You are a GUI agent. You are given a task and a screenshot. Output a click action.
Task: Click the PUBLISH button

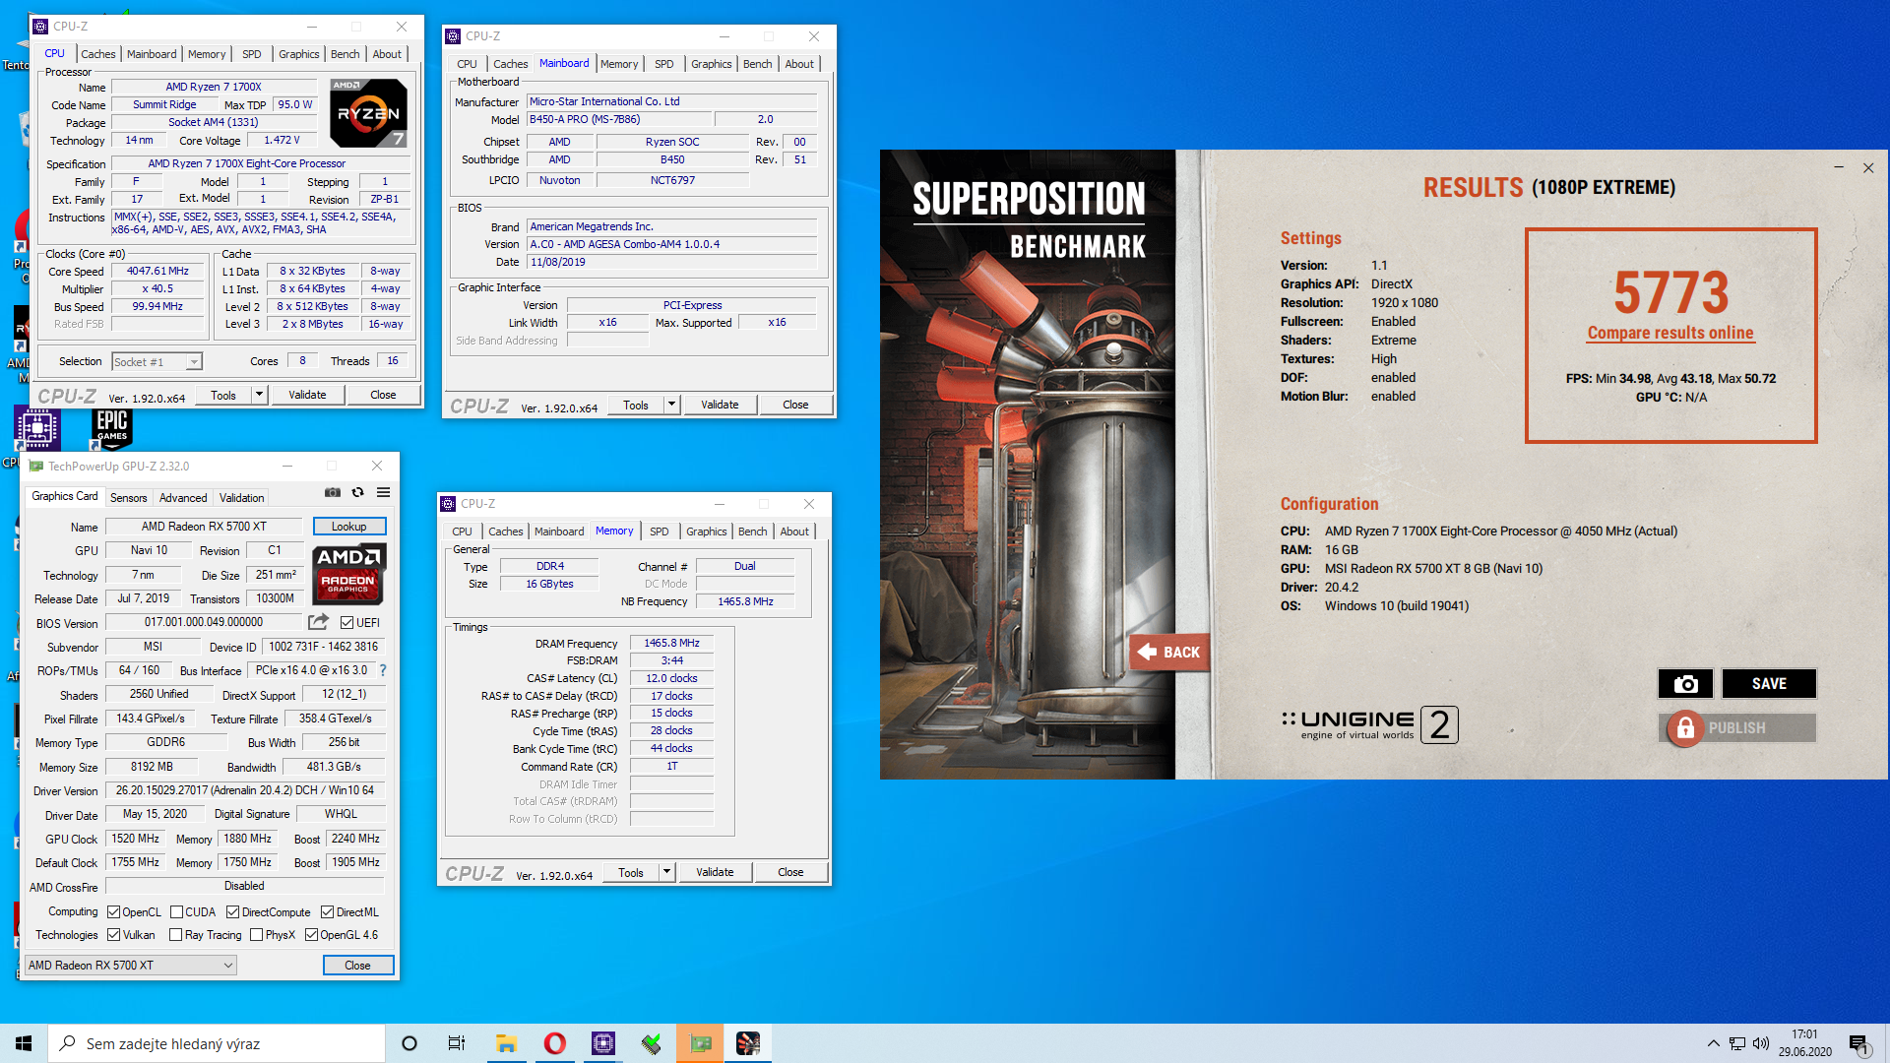pyautogui.click(x=1737, y=728)
